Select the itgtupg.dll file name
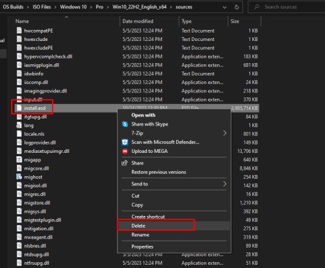The image size is (325, 268). (36, 117)
